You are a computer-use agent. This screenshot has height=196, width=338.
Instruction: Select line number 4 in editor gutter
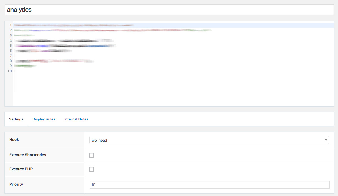pos(10,40)
